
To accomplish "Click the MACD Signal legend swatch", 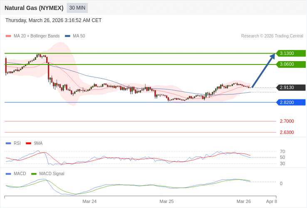I will coord(34,174).
